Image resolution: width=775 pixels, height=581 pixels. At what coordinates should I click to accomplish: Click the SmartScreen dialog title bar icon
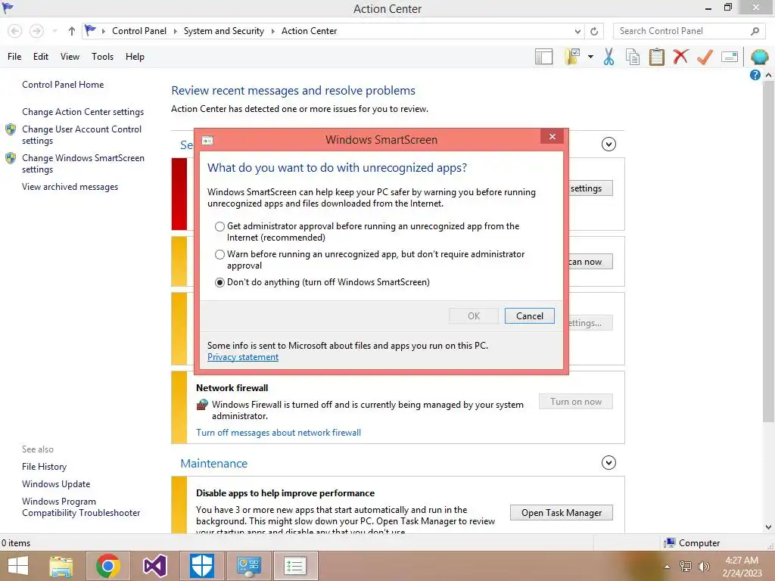tap(207, 141)
